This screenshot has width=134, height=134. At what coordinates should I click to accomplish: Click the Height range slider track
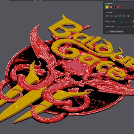(x=124, y=21)
